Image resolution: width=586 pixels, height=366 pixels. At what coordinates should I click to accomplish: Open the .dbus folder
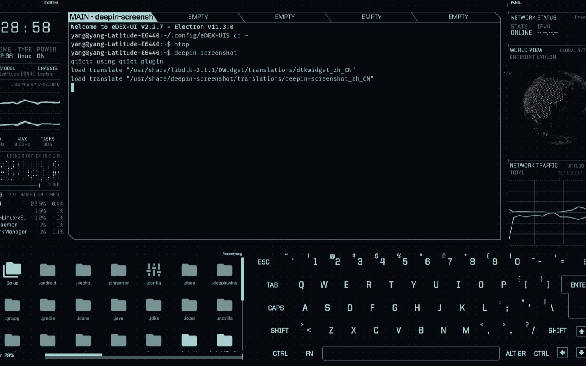tap(189, 274)
